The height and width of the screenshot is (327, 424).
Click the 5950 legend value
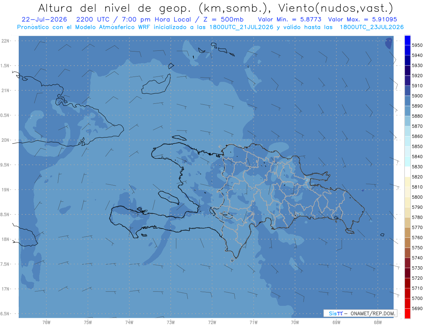coord(417,46)
